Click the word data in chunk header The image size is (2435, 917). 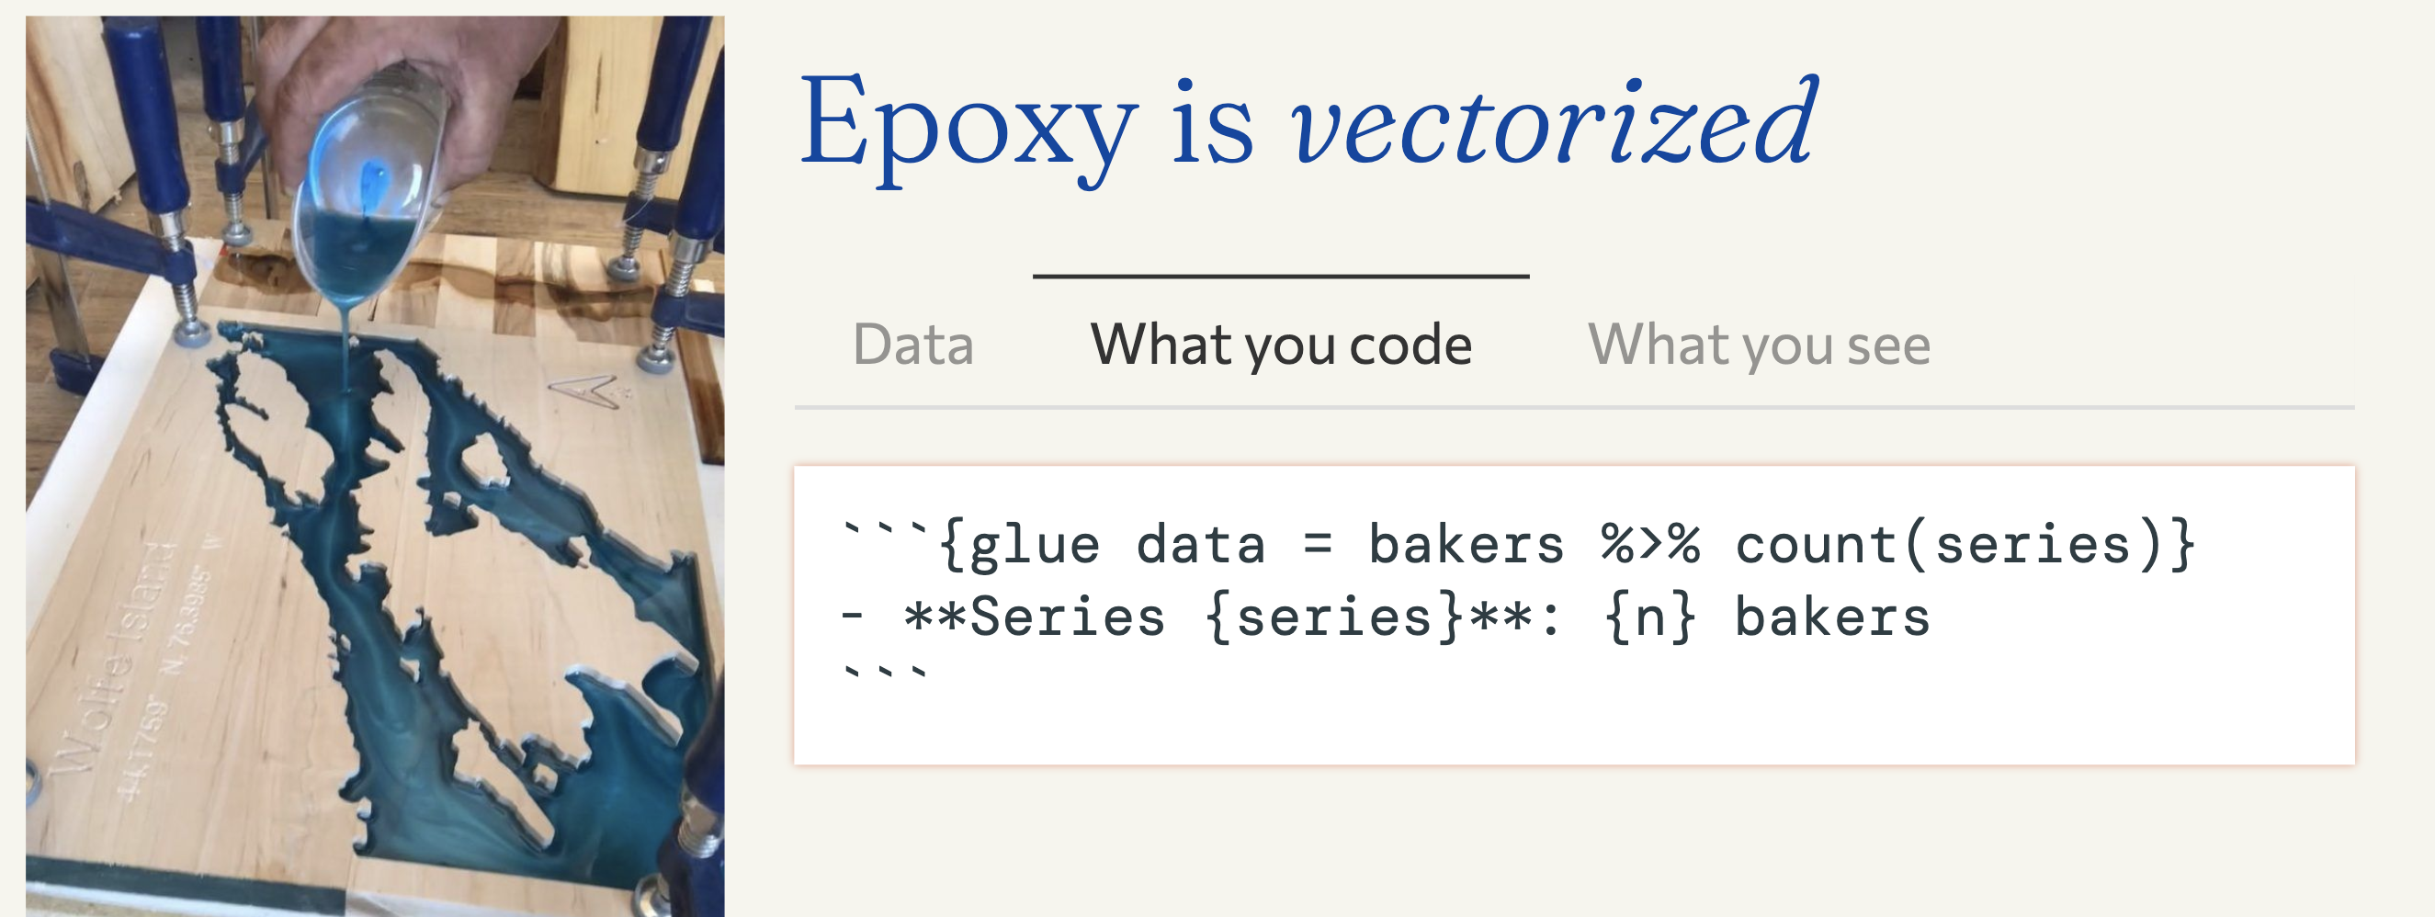[1200, 546]
